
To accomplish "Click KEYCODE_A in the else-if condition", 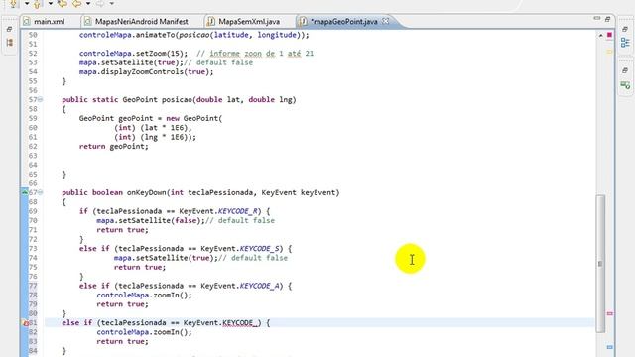I will (x=261, y=286).
